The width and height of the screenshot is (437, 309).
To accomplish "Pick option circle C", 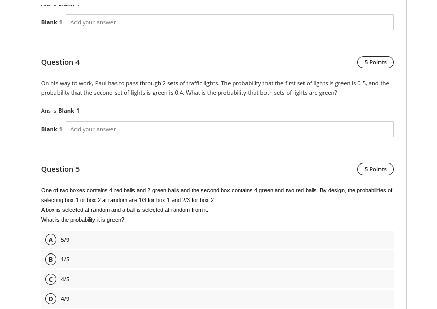I will point(51,279).
